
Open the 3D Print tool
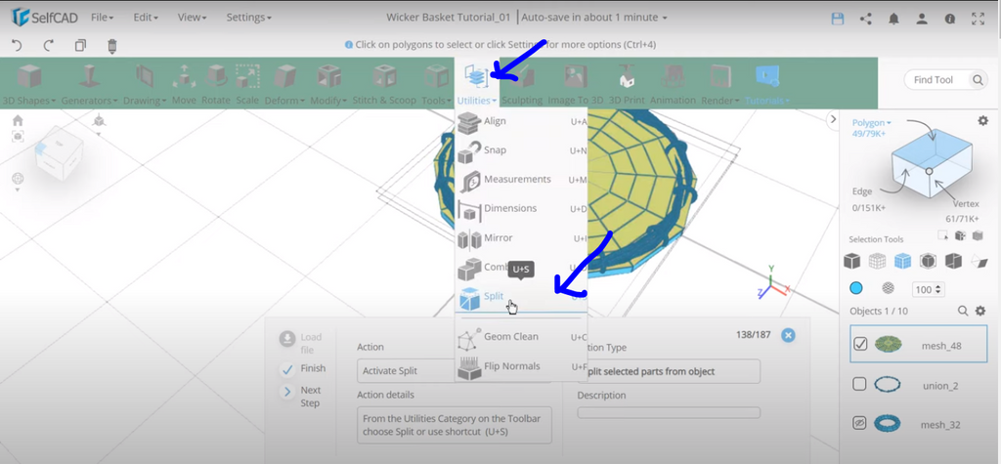click(627, 84)
